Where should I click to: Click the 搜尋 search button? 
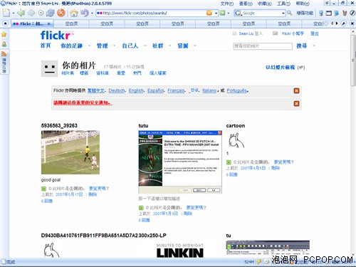(302, 46)
